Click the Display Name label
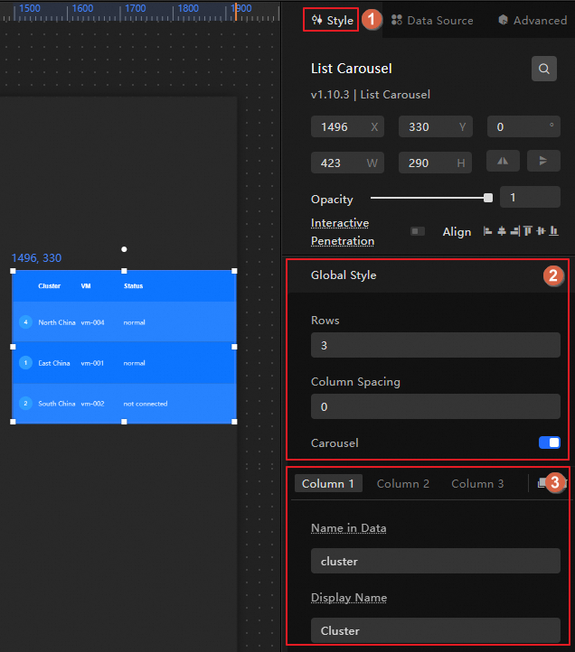This screenshot has height=652, width=575. coord(349,598)
